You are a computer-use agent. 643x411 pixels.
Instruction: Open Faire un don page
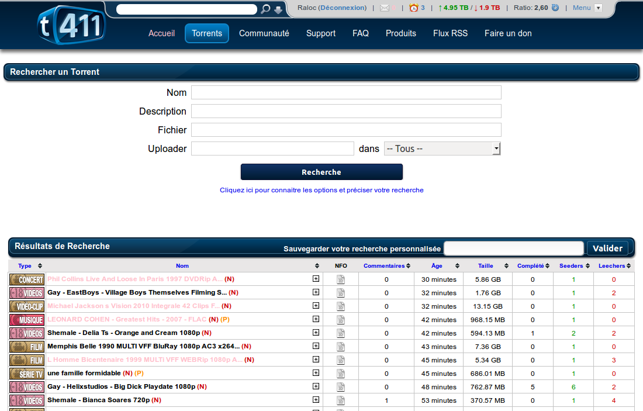coord(508,33)
